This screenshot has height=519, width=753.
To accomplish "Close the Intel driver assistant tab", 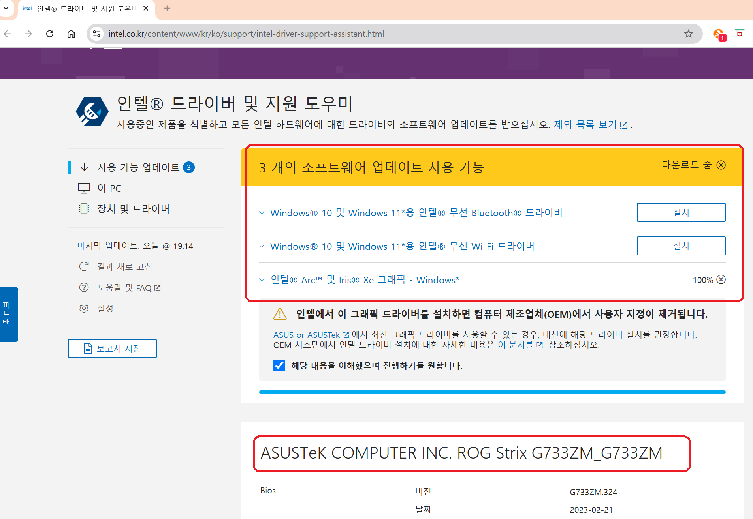I will [x=146, y=8].
